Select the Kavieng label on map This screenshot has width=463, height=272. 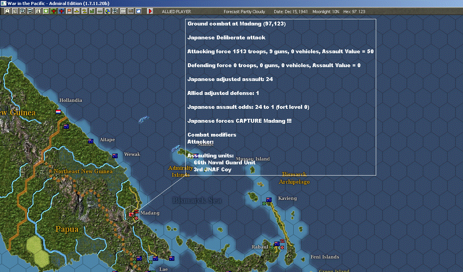click(x=287, y=198)
